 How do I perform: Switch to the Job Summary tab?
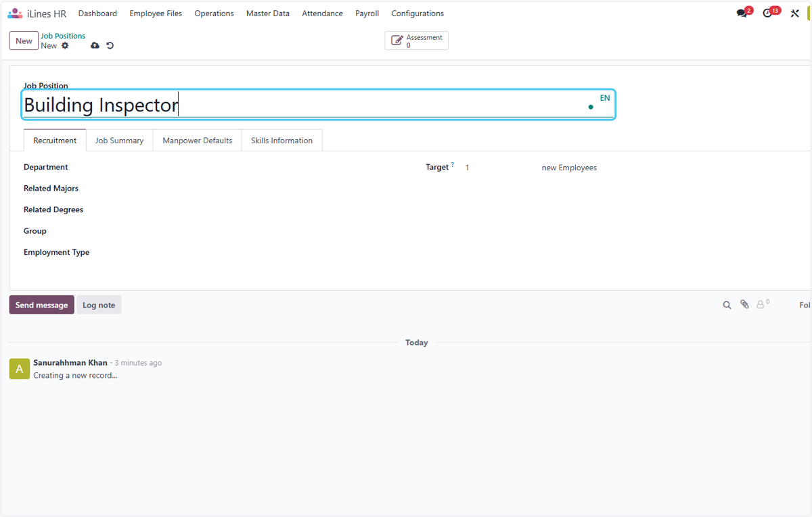[119, 141]
